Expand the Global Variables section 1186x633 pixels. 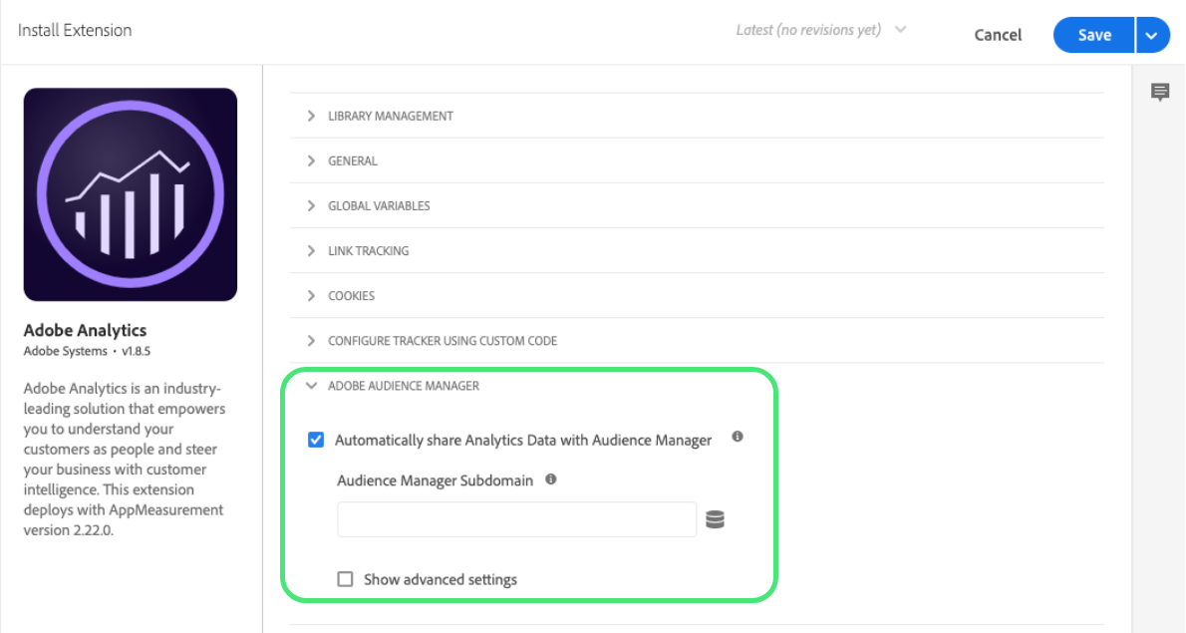(x=697, y=205)
